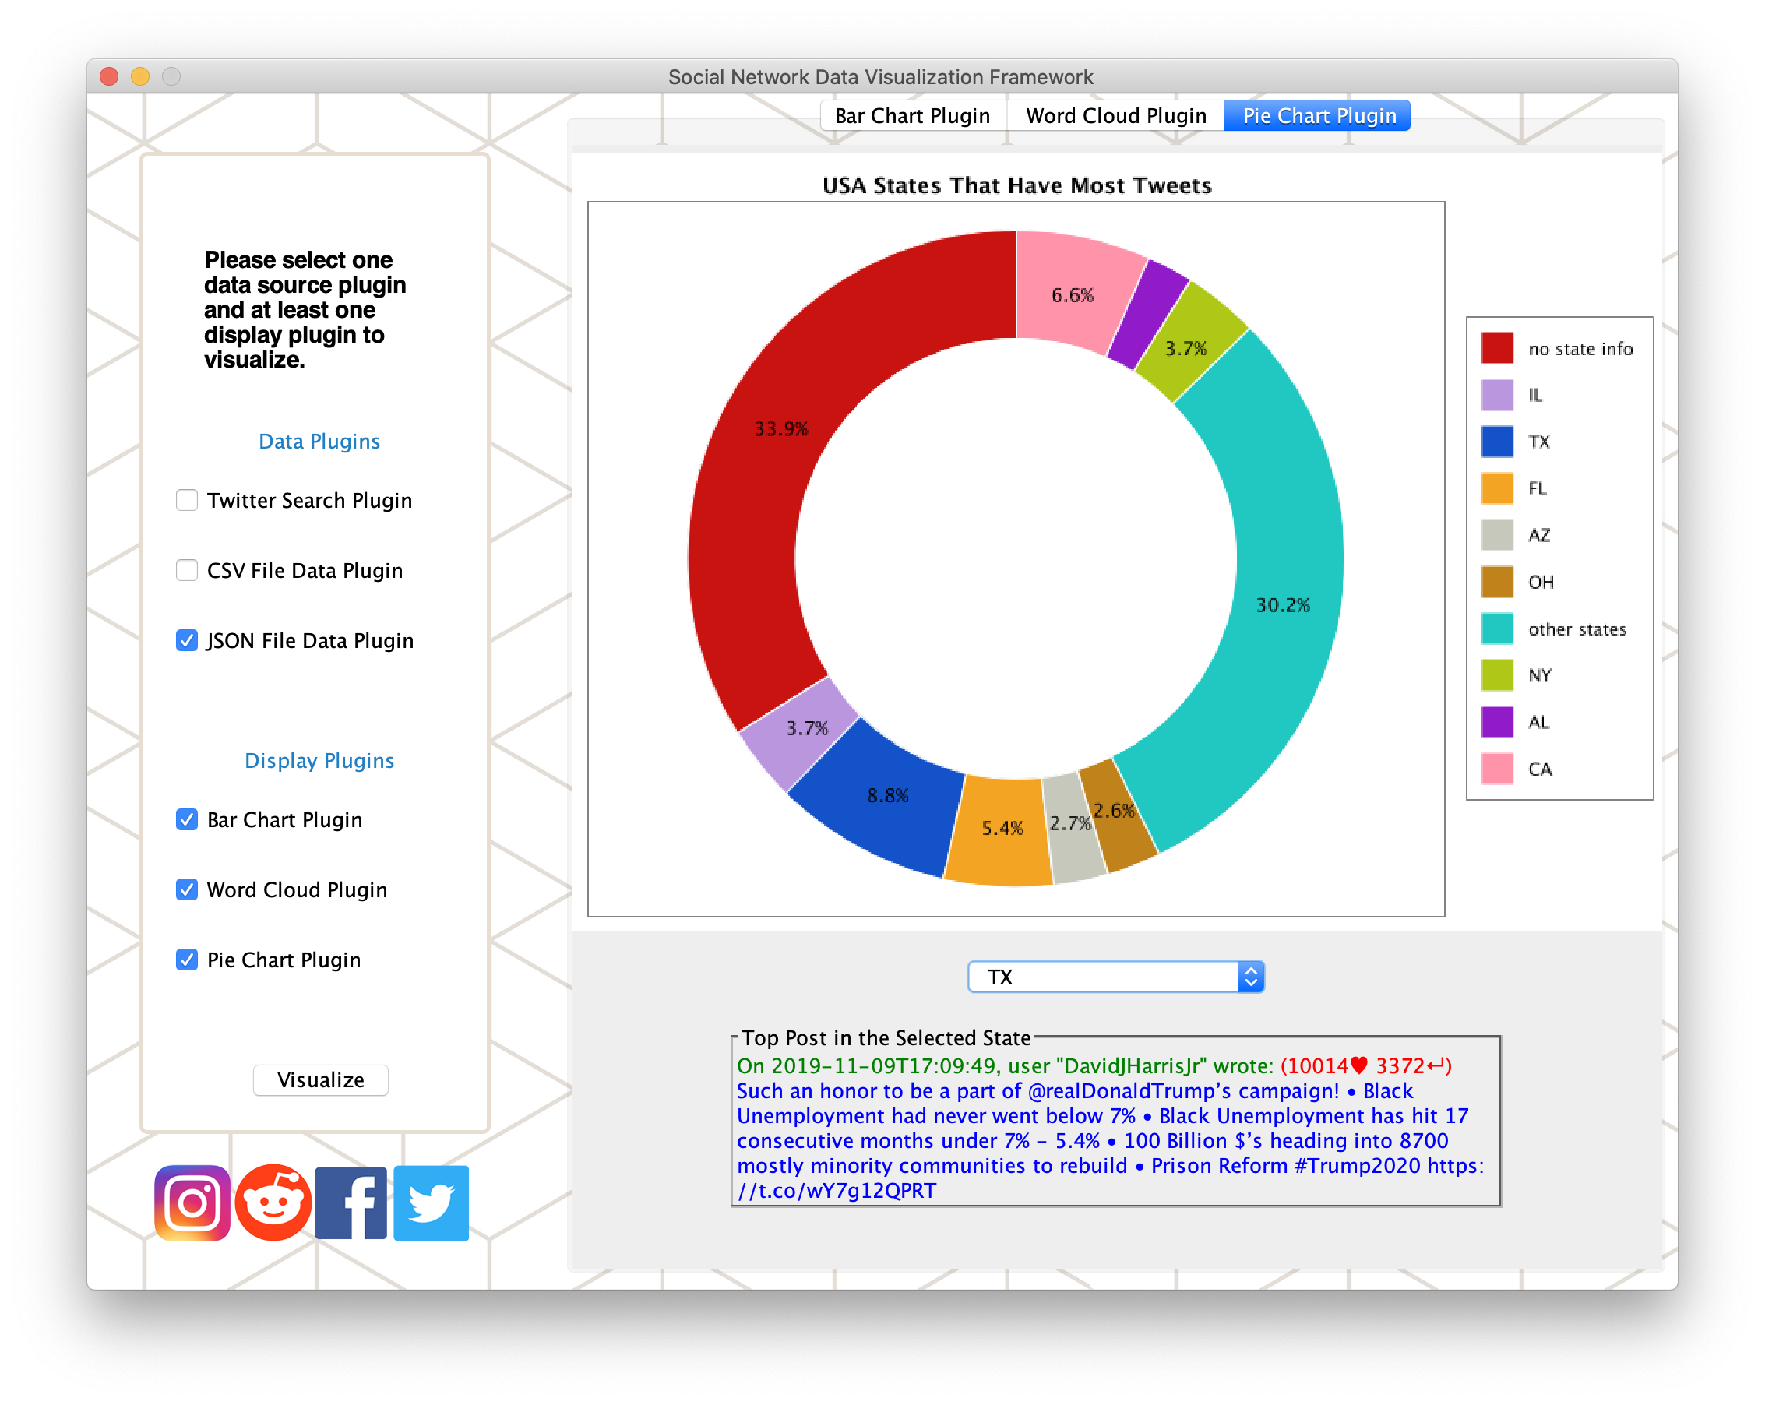The width and height of the screenshot is (1765, 1405).
Task: Click the Reddit logo icon
Action: (x=273, y=1203)
